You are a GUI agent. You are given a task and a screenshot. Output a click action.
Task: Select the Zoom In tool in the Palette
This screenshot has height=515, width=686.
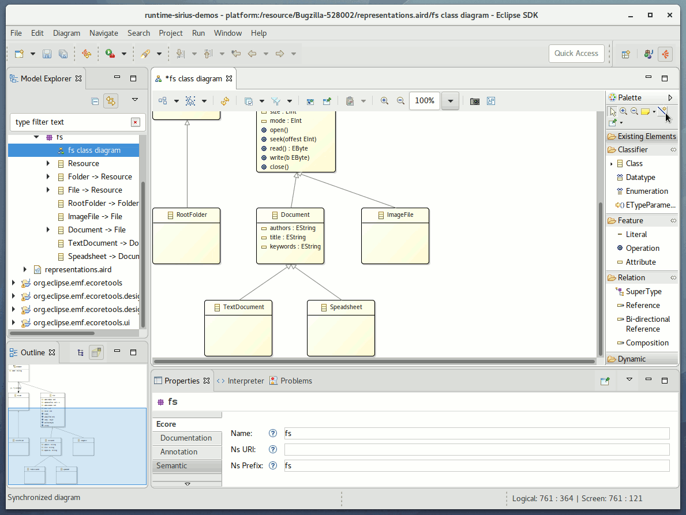(623, 111)
